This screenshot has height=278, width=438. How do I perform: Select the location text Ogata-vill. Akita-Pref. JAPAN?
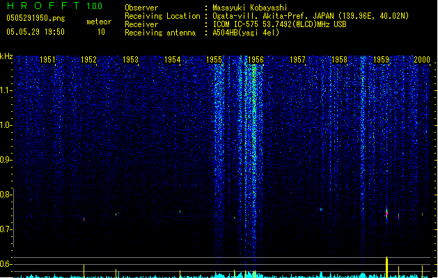click(274, 16)
